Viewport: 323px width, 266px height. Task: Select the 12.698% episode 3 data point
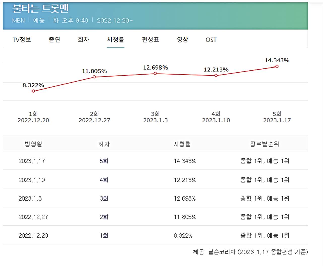(155, 73)
